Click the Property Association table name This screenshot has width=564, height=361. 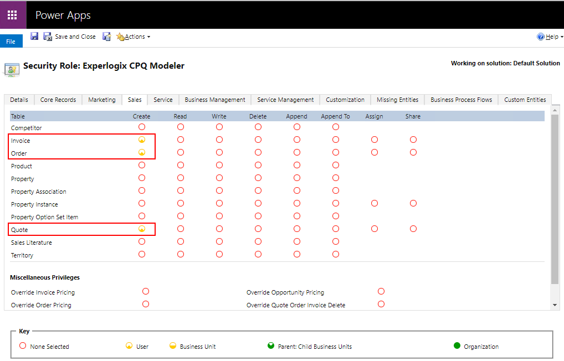pyautogui.click(x=38, y=192)
